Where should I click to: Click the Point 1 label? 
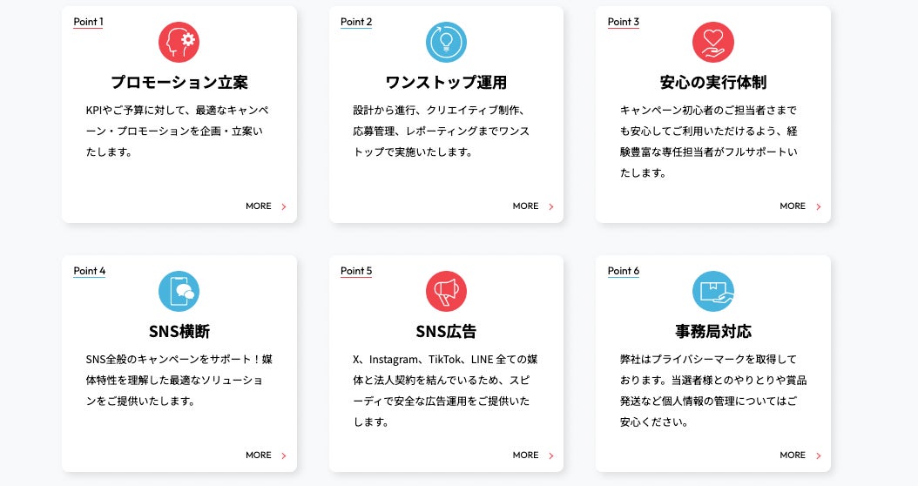(88, 22)
